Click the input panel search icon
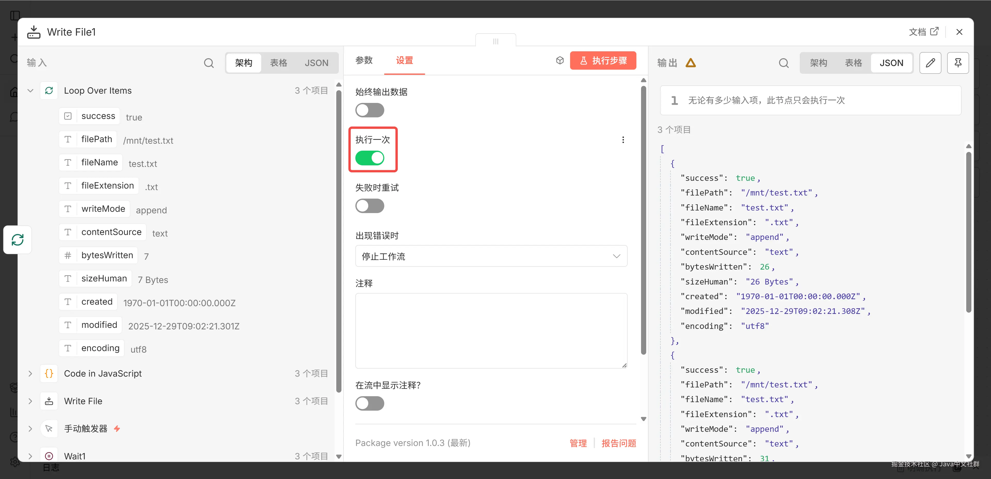Screen dimensions: 991x479 (x=209, y=63)
